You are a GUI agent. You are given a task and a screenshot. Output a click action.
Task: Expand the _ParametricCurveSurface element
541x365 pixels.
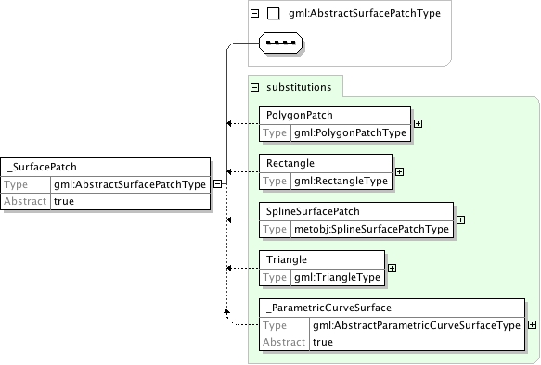pyautogui.click(x=532, y=325)
